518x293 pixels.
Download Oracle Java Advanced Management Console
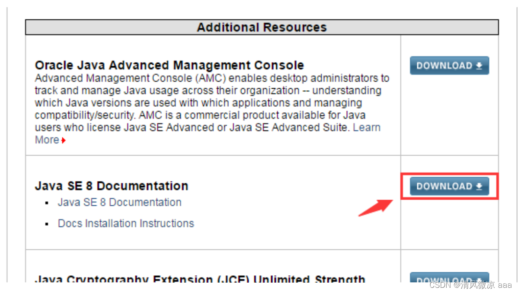449,65
